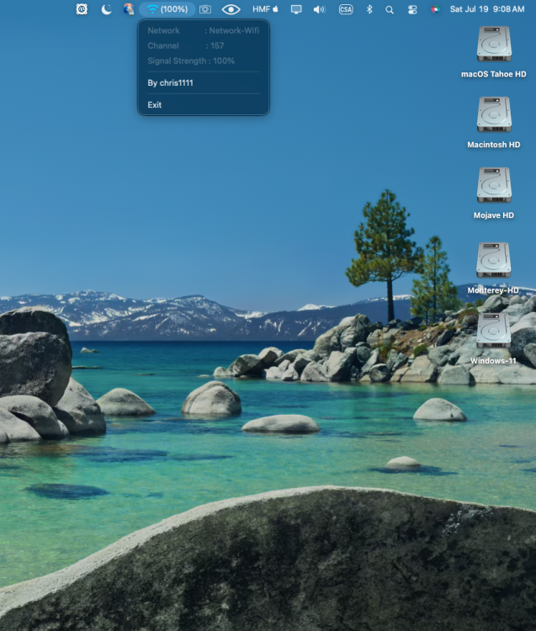Select the Macintosh HD drive icon
Image resolution: width=536 pixels, height=631 pixels.
[494, 114]
